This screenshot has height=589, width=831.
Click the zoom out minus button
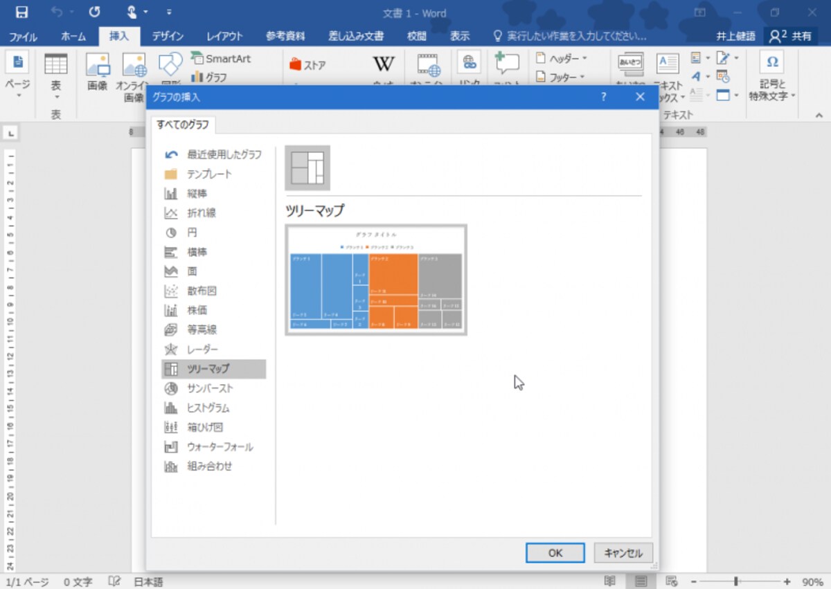tap(694, 582)
